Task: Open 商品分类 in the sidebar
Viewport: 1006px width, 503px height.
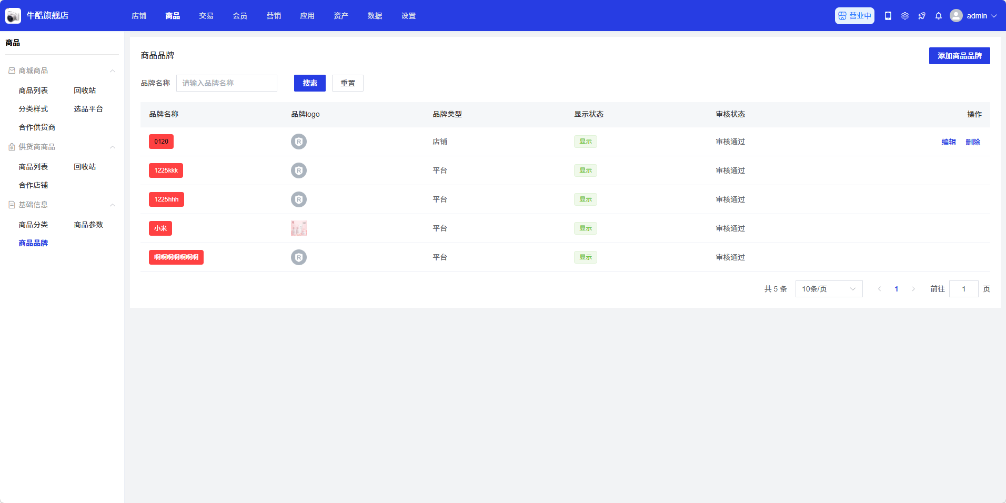Action: pos(33,225)
